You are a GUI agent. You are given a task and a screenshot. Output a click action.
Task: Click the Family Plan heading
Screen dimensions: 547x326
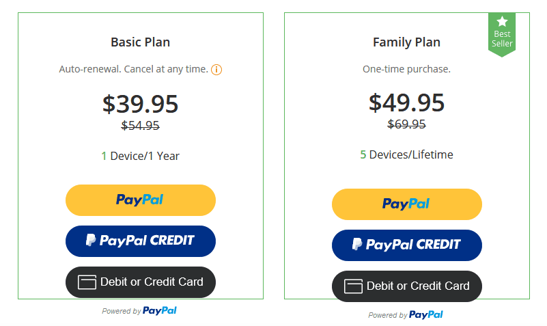(406, 42)
